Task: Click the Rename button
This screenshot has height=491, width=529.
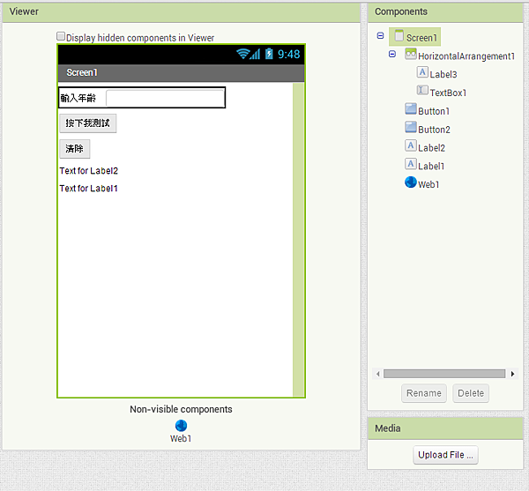Action: (424, 393)
